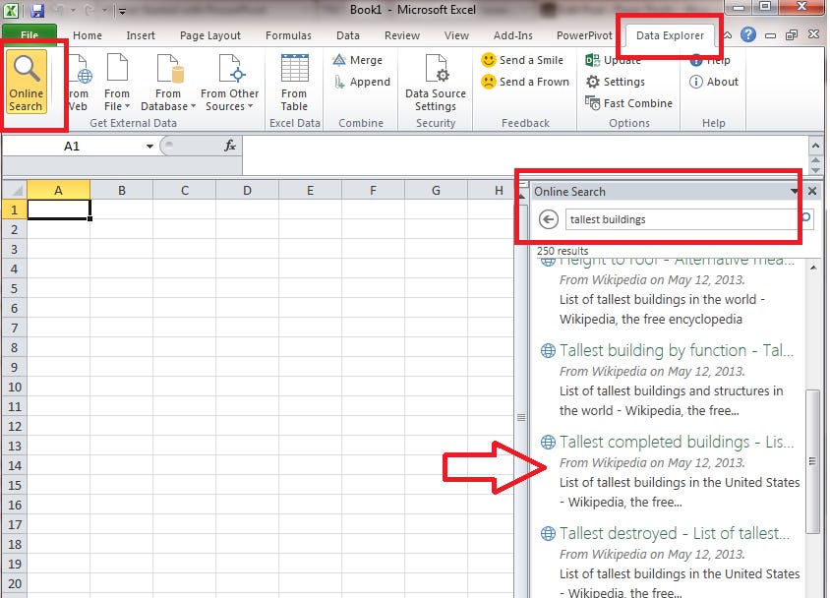Click the About button
This screenshot has height=598, width=830.
click(714, 82)
